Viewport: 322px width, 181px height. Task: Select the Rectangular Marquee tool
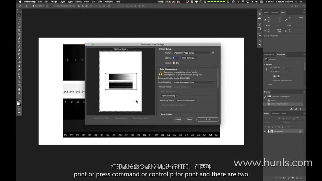click(x=19, y=19)
